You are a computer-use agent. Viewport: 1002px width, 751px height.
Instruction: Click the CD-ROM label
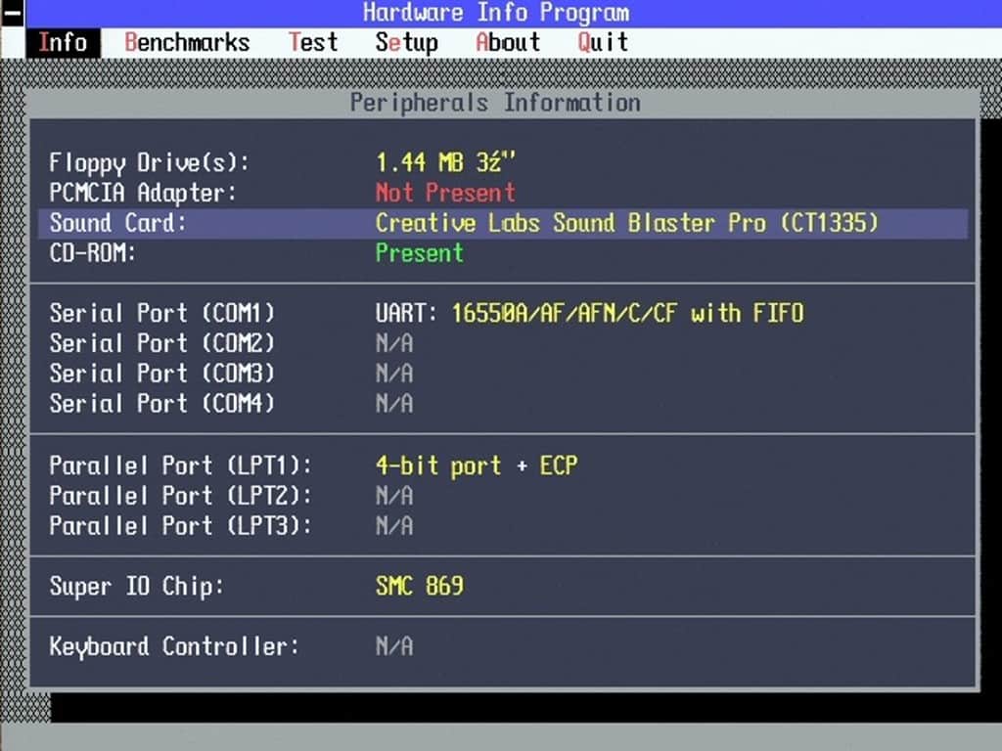93,253
